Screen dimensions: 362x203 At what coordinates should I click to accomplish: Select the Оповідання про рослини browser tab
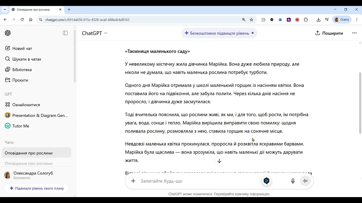point(36,10)
